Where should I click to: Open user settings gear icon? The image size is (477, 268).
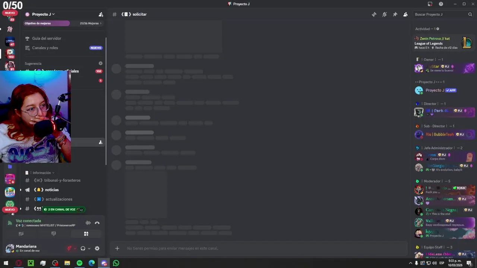pos(97,248)
